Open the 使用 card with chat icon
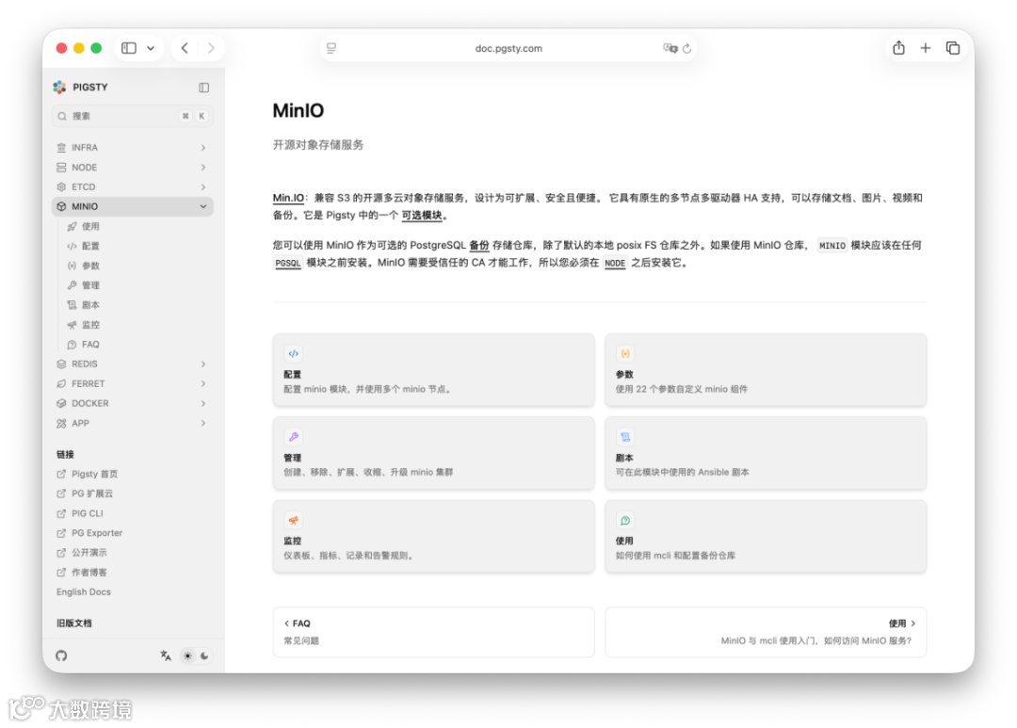The width and height of the screenshot is (1017, 728). click(766, 536)
